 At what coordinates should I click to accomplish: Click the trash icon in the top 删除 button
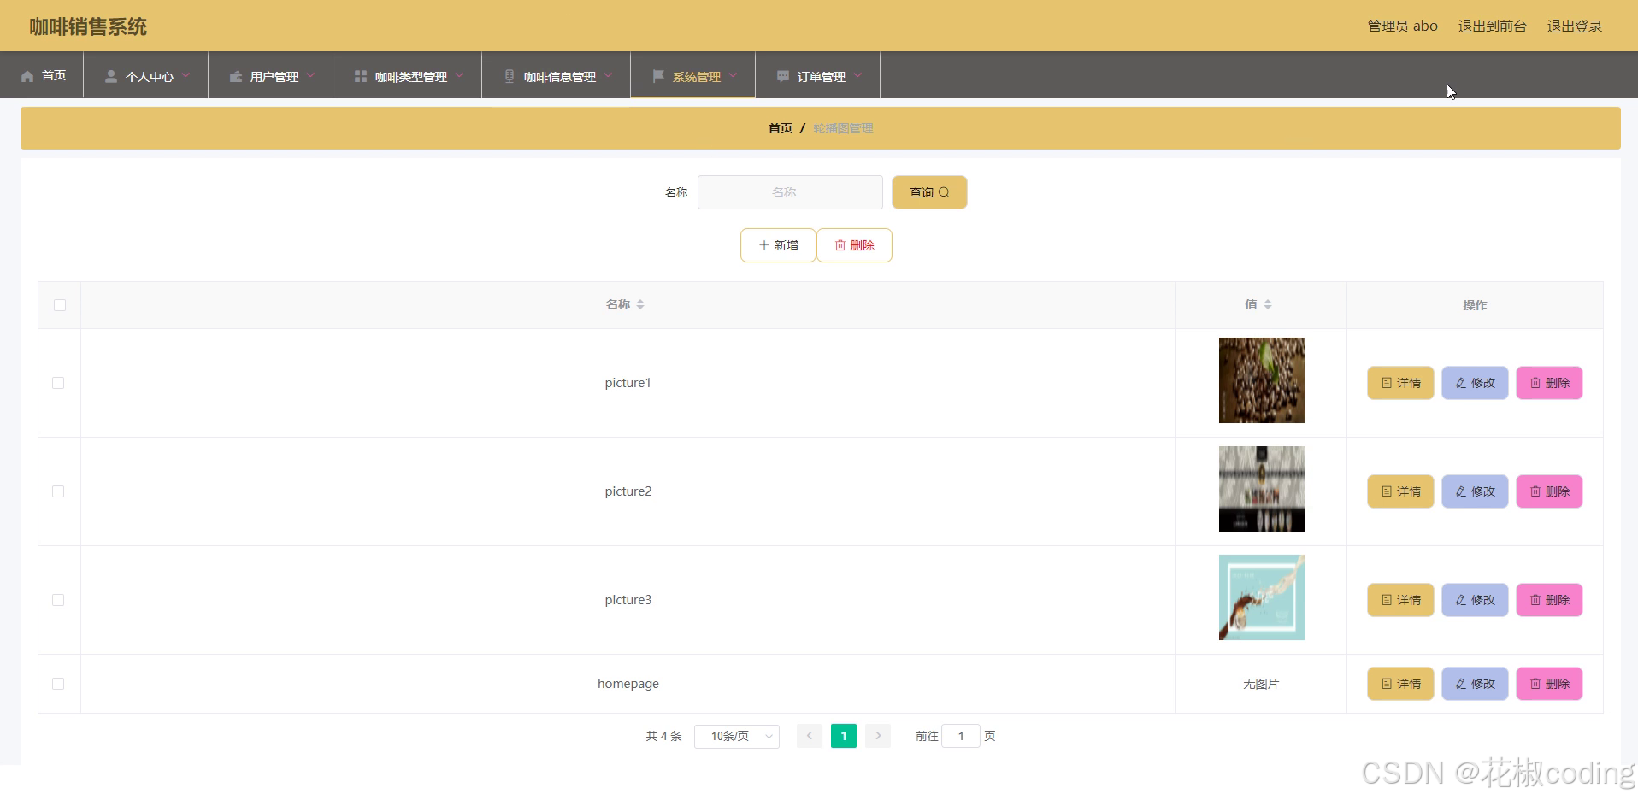click(x=840, y=245)
